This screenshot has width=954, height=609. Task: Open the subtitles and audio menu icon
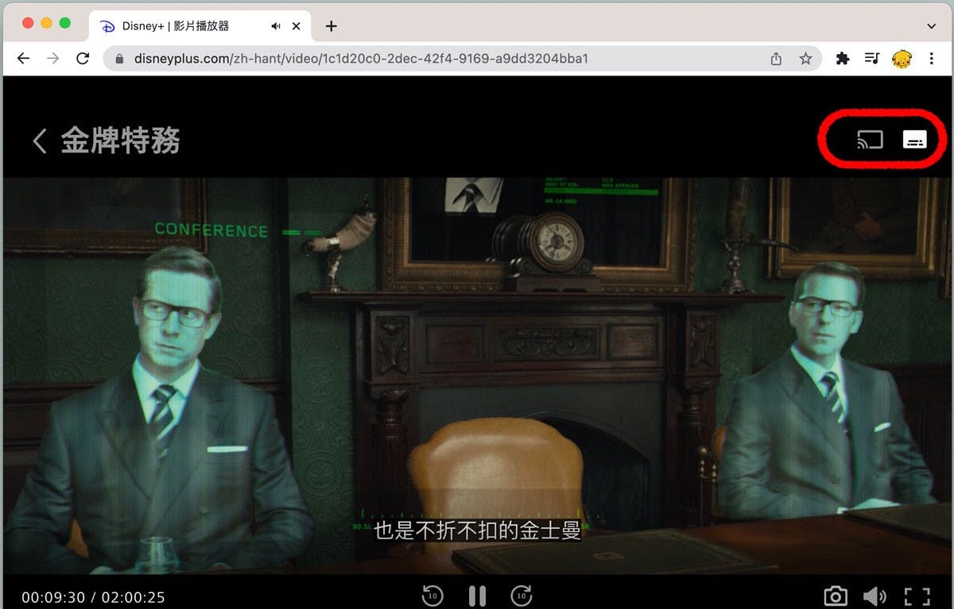[x=915, y=141]
